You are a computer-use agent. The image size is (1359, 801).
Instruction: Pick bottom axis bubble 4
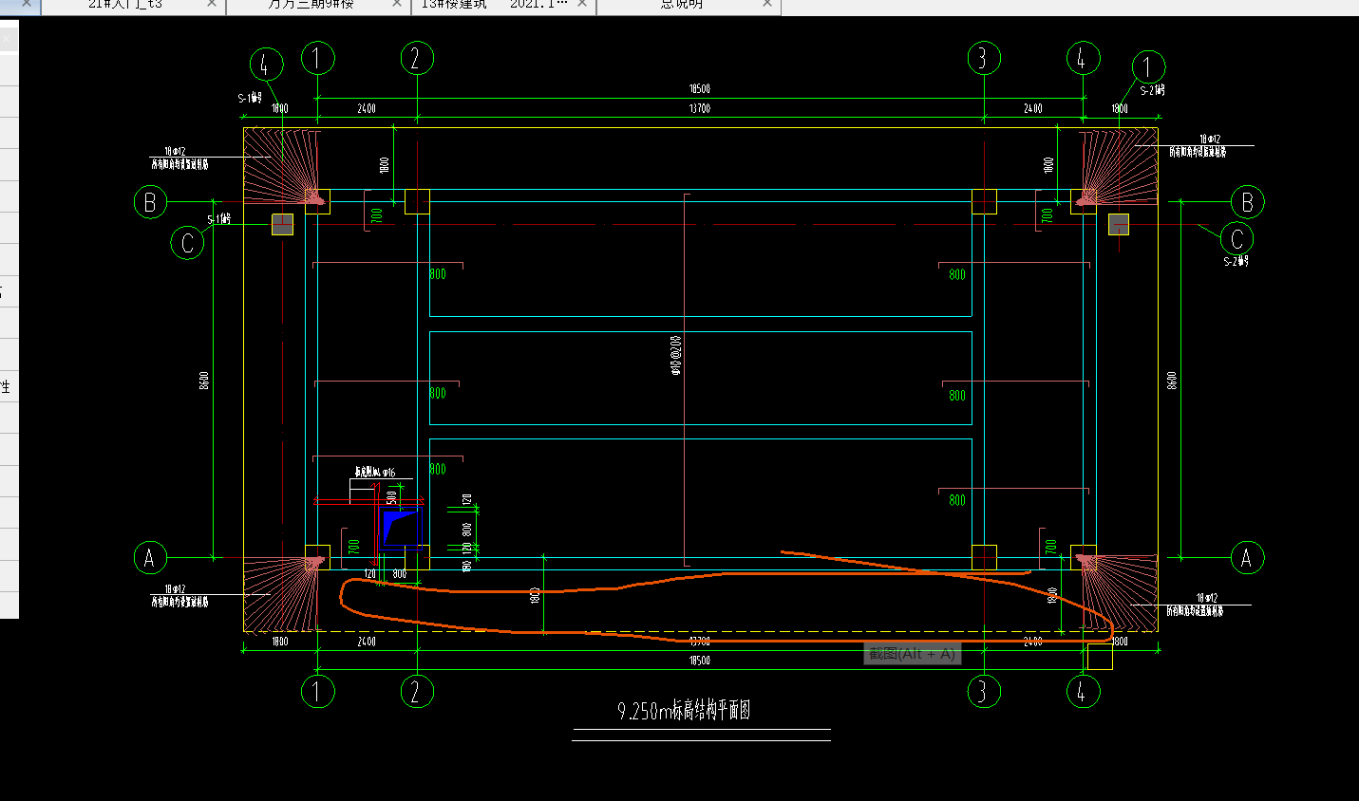pos(1083,691)
